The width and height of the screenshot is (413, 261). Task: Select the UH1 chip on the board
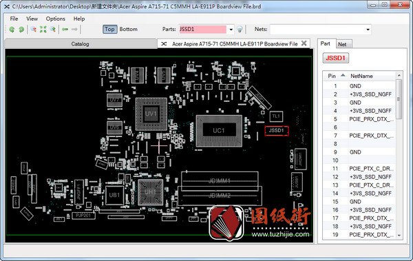click(150, 192)
